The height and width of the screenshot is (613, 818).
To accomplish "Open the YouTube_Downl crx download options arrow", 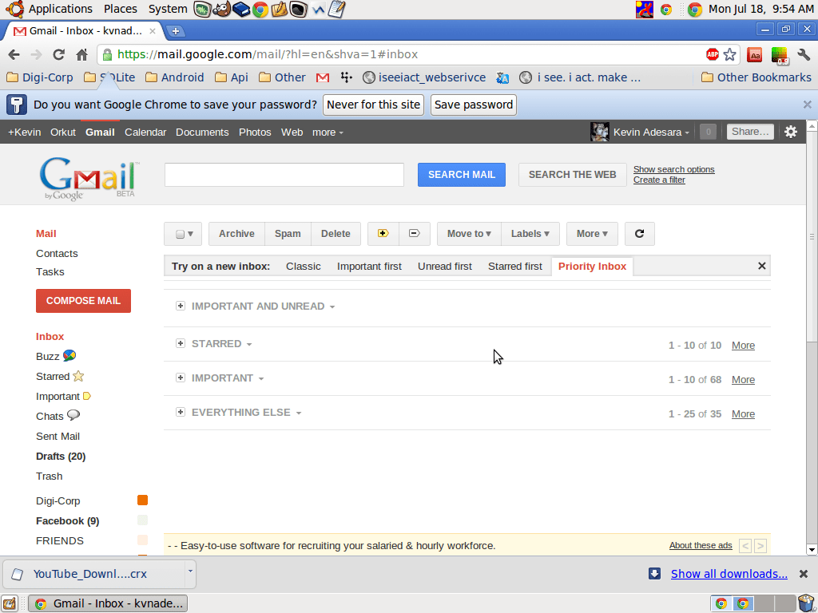I will 190,571.
